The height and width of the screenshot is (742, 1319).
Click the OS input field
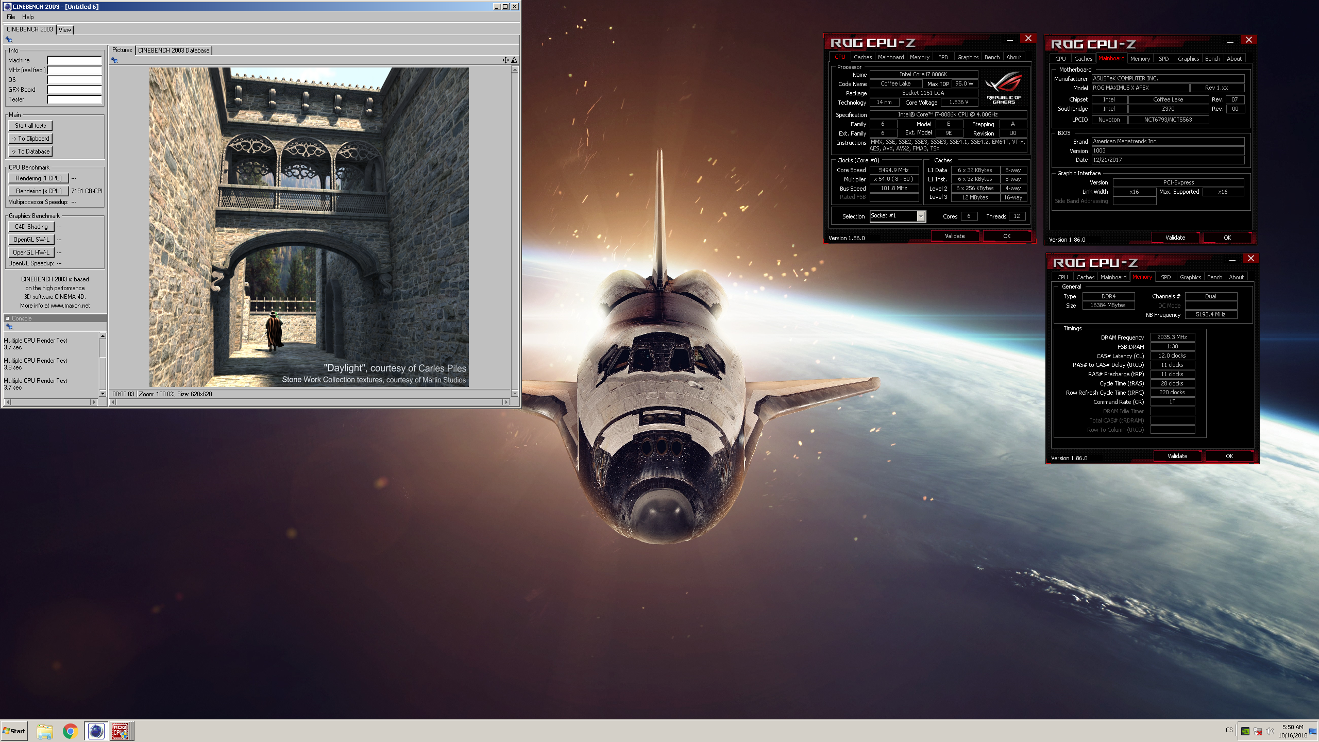tap(74, 80)
